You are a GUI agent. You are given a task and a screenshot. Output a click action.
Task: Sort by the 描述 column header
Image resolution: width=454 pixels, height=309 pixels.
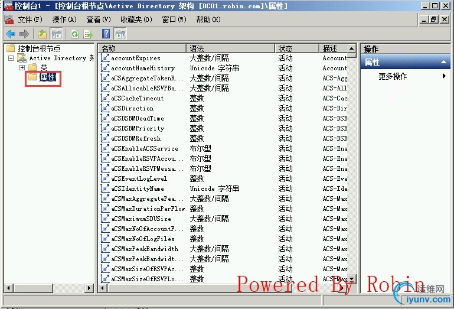point(333,48)
